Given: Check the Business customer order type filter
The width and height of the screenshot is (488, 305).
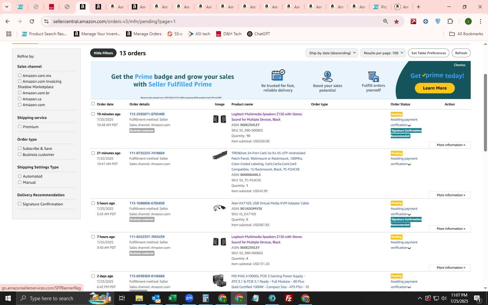Looking at the screenshot, I should pos(20,154).
